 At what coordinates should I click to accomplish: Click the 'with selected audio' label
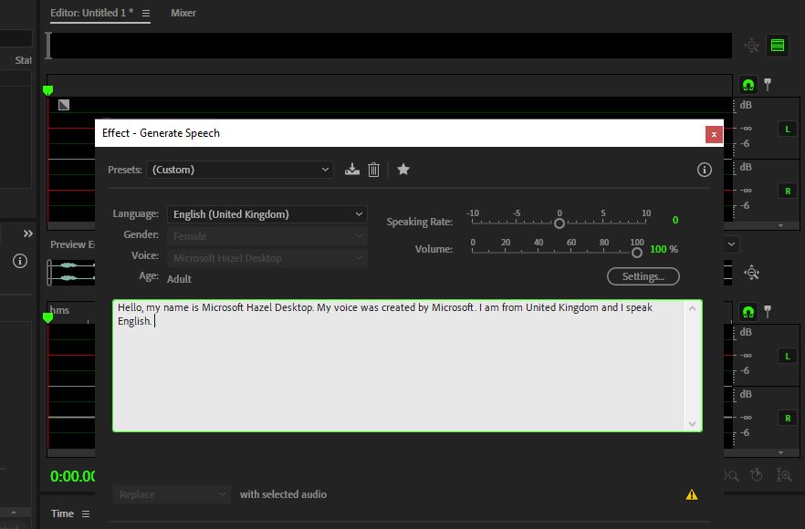tap(283, 494)
